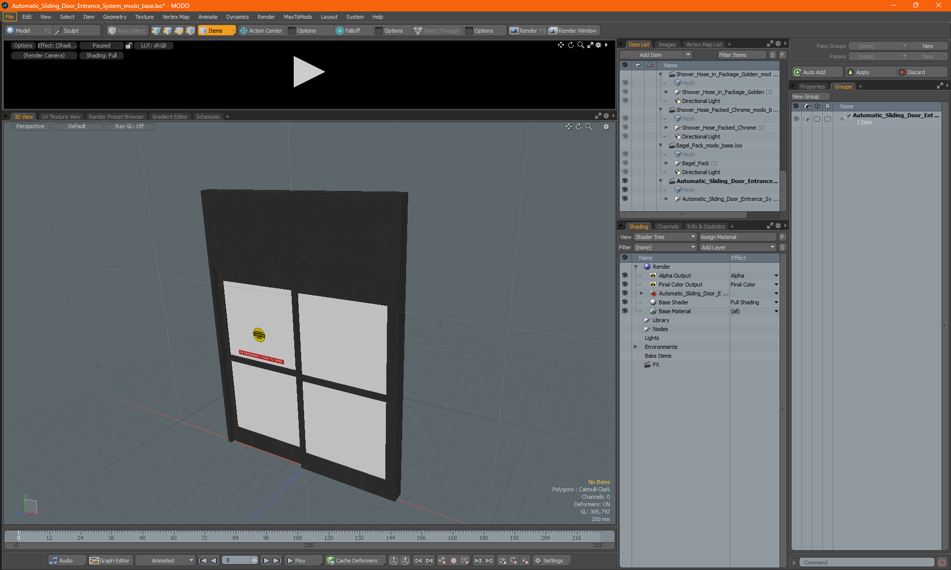Open the Add Layer dropdown
The width and height of the screenshot is (951, 570).
pyautogui.click(x=737, y=247)
